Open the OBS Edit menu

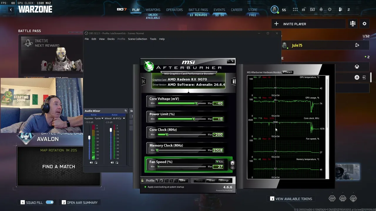[94, 39]
